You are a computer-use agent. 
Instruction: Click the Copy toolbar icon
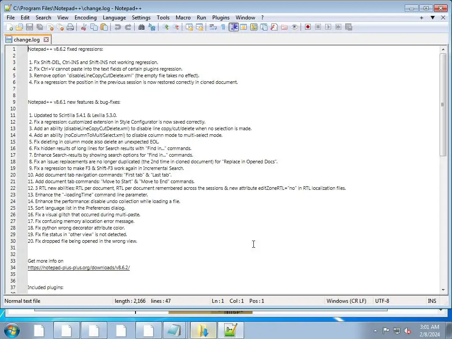click(x=94, y=27)
